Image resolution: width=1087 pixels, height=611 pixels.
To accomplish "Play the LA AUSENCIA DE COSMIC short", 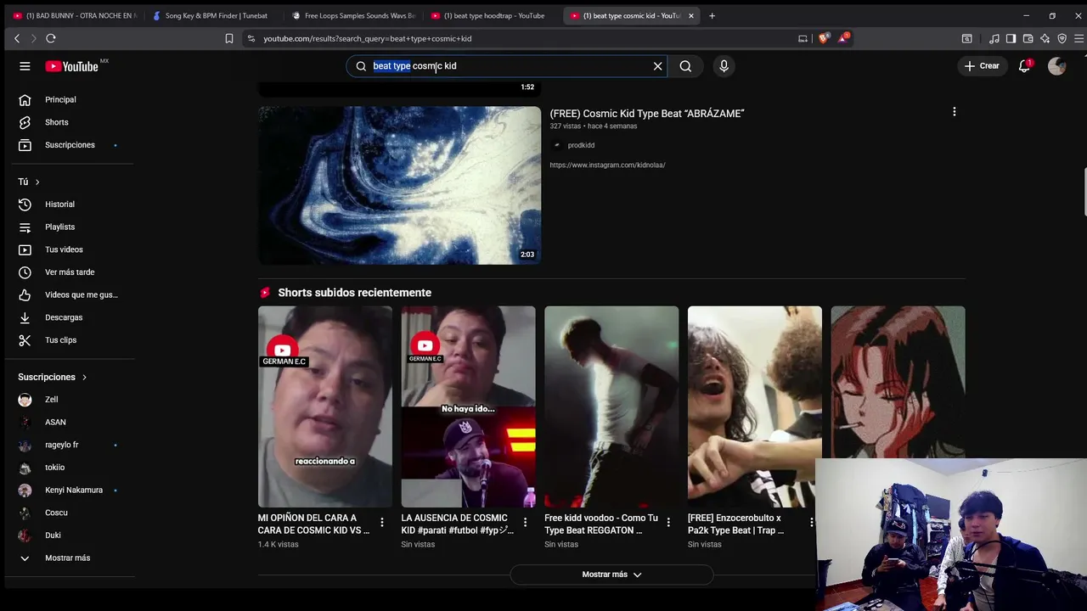I will [x=468, y=406].
